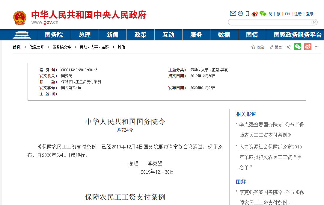Click the pencil 留言 message icon

(272, 47)
